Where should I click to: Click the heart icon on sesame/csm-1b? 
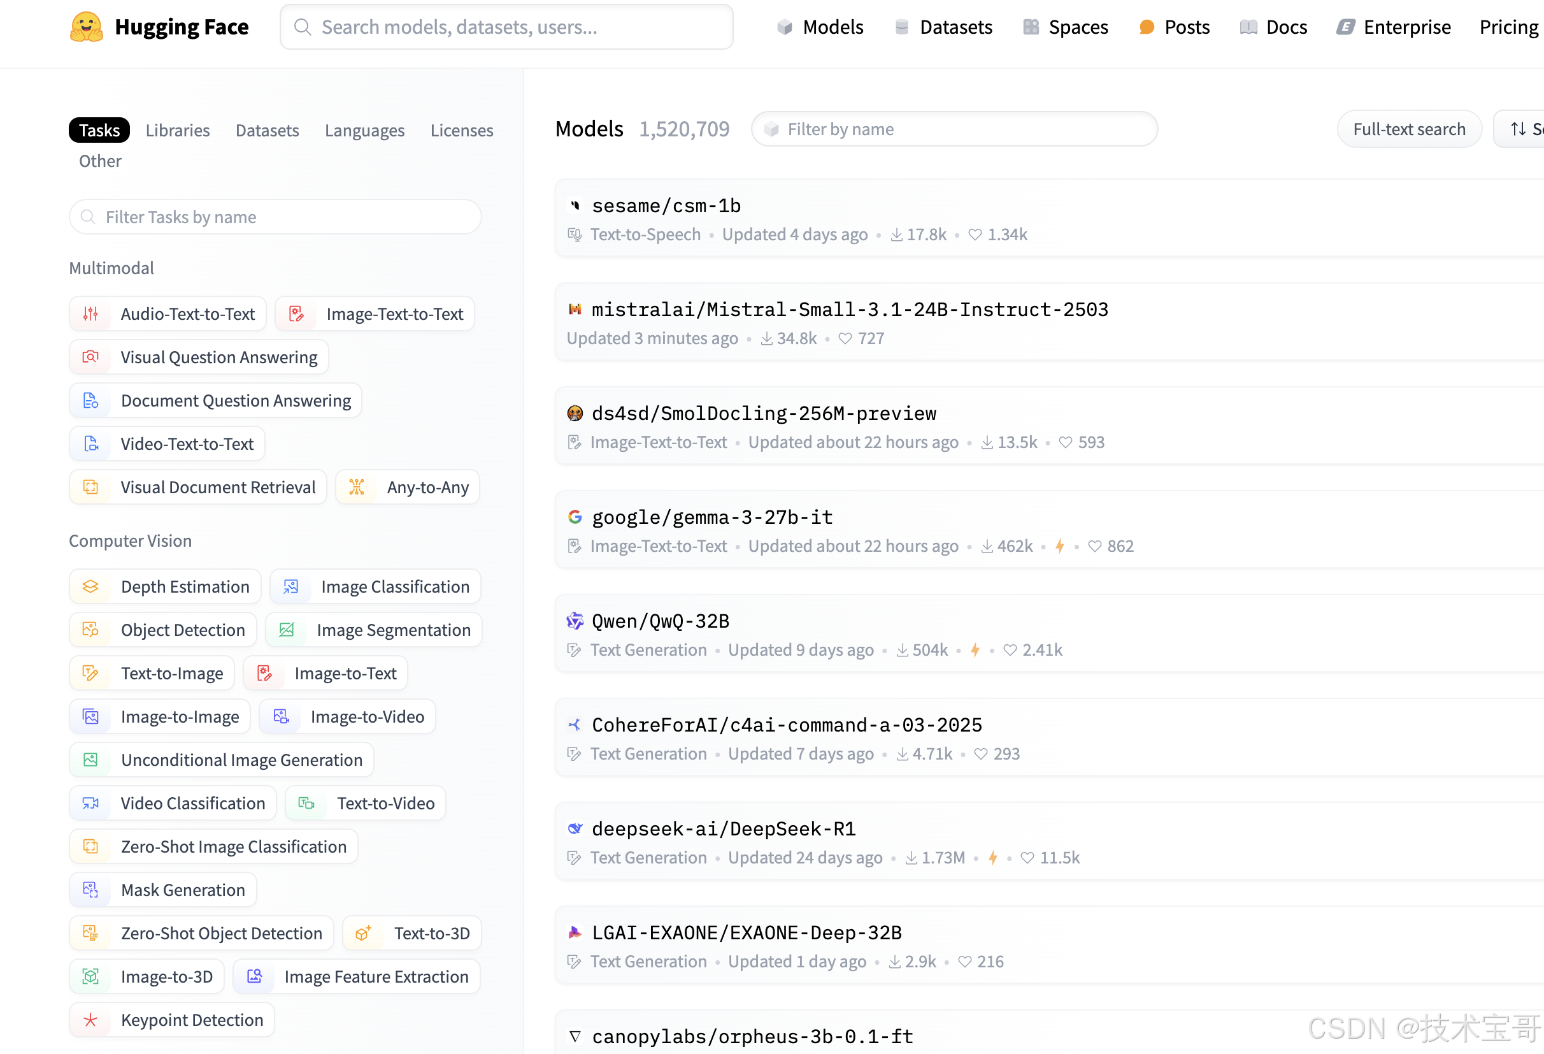point(975,235)
